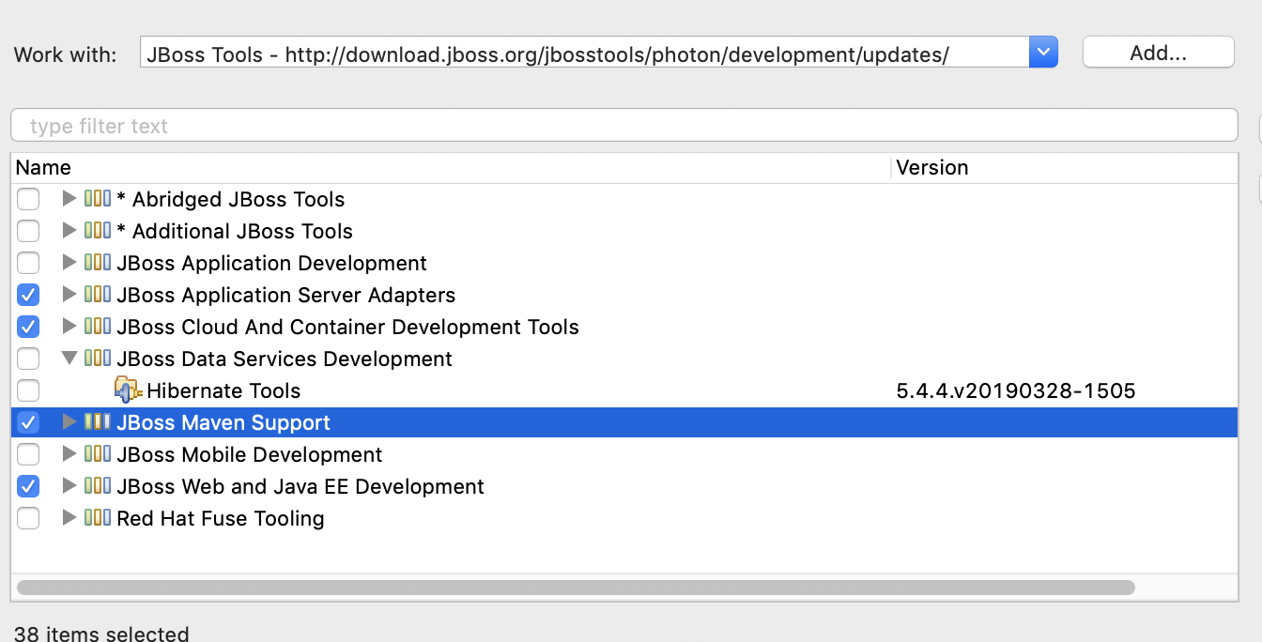This screenshot has height=642, width=1262.
Task: Open the Work with site dropdown
Action: (x=1043, y=53)
